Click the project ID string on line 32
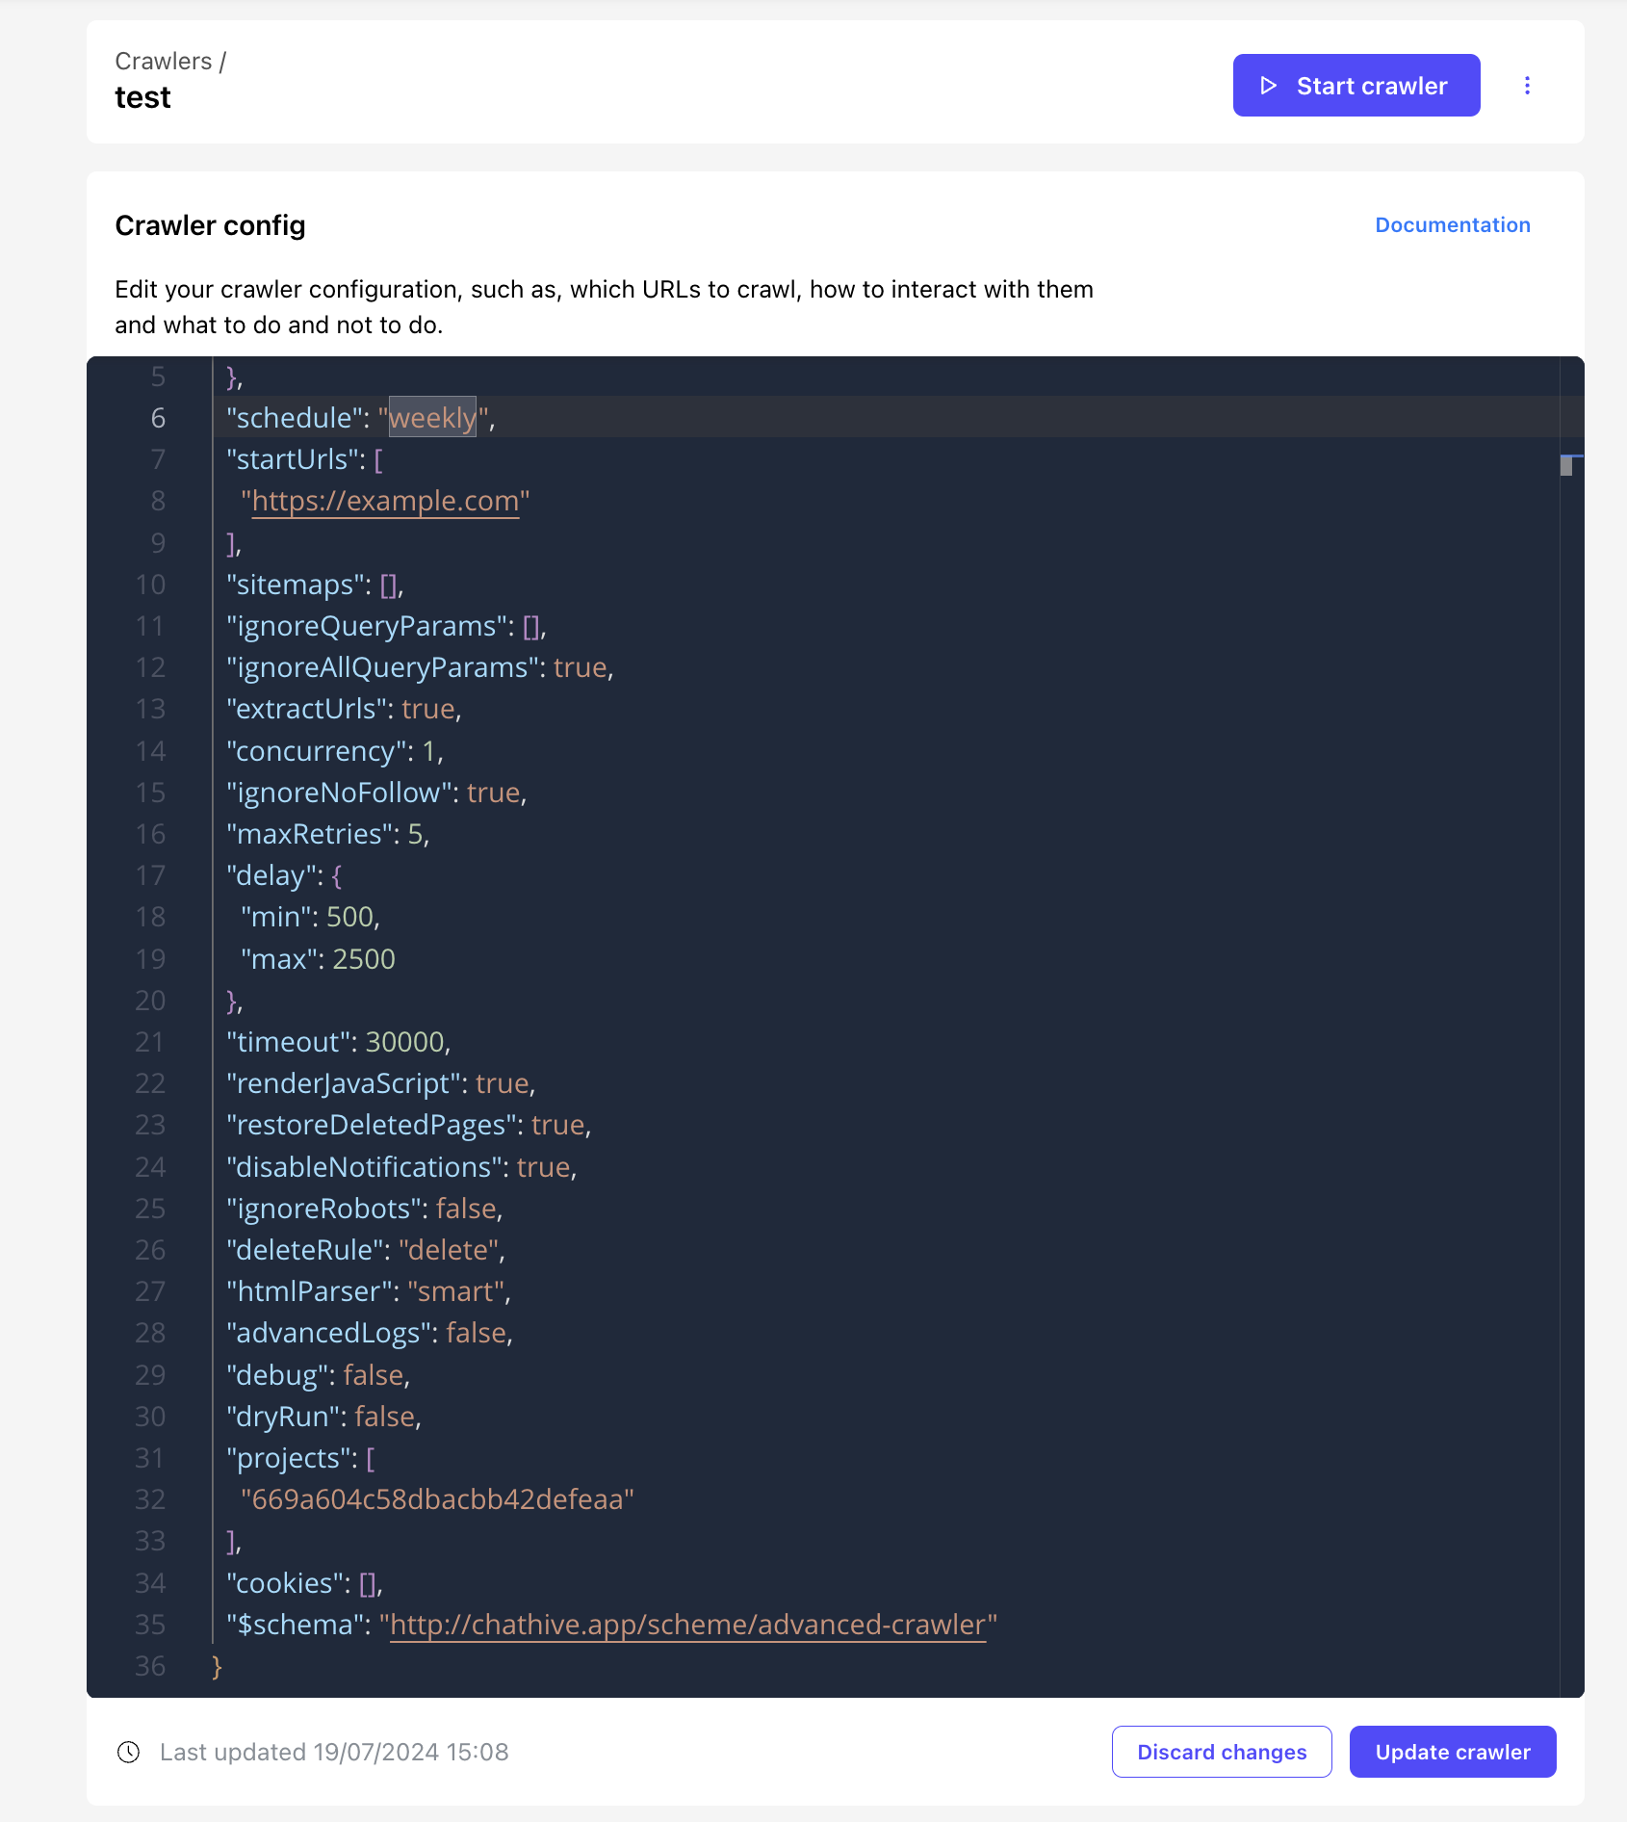 click(x=437, y=1499)
